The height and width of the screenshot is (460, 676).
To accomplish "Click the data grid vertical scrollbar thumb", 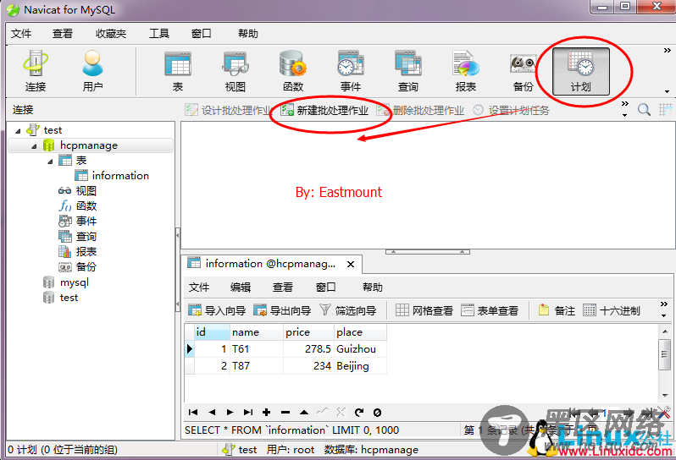I will (664, 354).
